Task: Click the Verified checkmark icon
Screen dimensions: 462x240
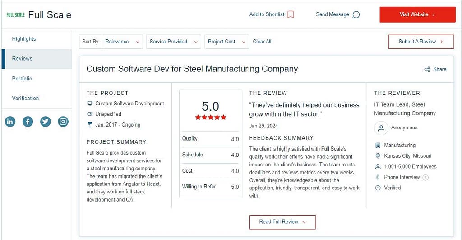Action: [x=378, y=188]
